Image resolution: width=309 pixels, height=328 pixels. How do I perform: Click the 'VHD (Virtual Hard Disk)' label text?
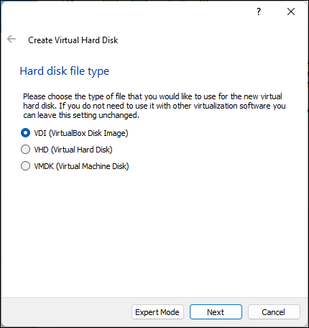(73, 150)
